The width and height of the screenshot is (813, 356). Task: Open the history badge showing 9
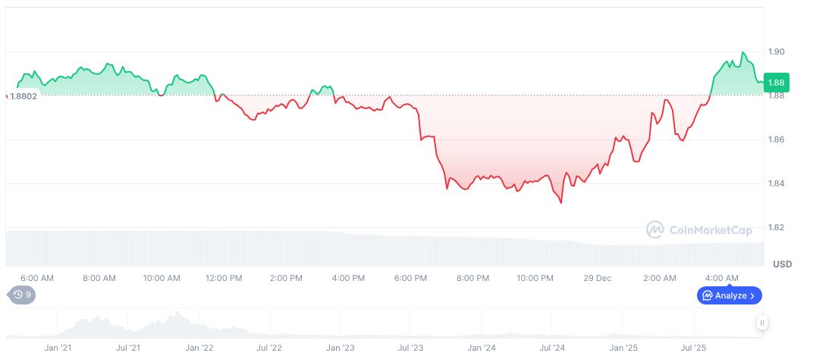(x=21, y=295)
